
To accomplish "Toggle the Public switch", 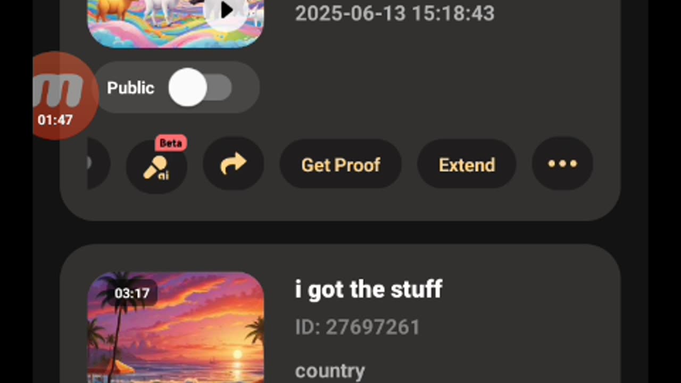I will click(200, 87).
